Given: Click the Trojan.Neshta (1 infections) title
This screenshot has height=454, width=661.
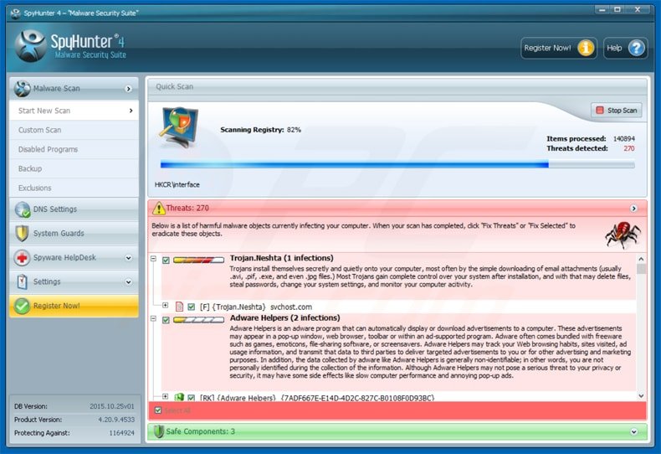Looking at the screenshot, I should (282, 258).
